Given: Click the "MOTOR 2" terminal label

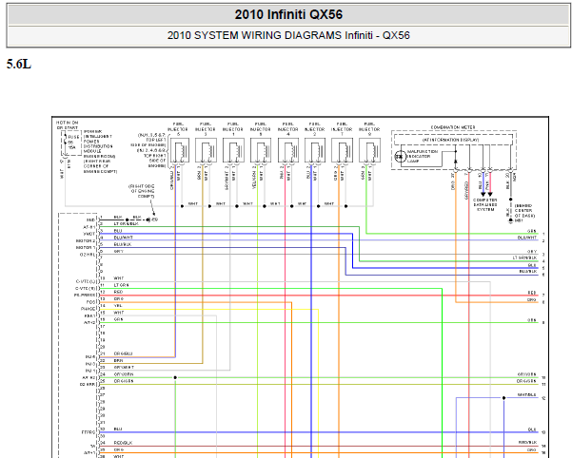Looking at the screenshot, I should (x=86, y=241).
